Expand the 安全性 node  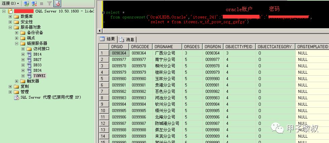click(10, 22)
